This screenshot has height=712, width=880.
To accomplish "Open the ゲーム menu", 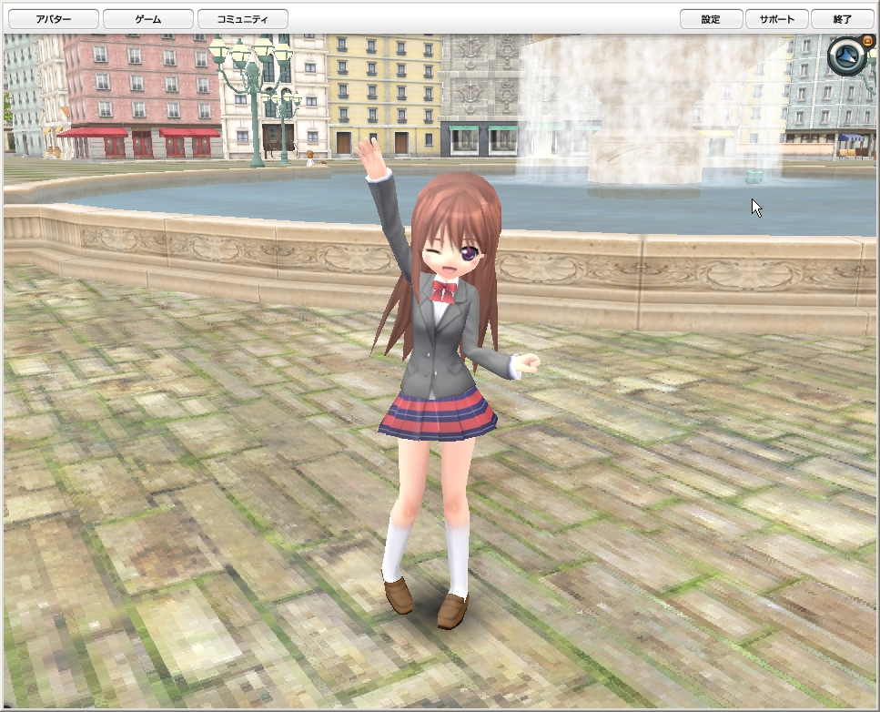I will coord(148,19).
